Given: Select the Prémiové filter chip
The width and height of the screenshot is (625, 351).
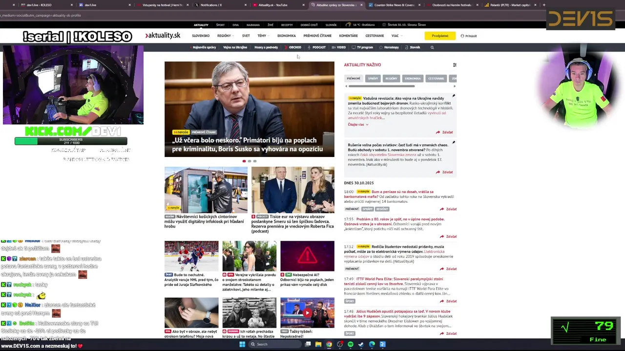Looking at the screenshot, I should tap(354, 78).
